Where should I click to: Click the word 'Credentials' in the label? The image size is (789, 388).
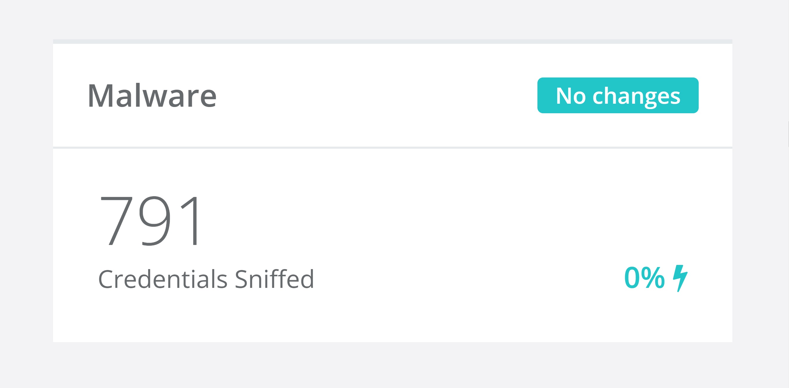click(163, 279)
